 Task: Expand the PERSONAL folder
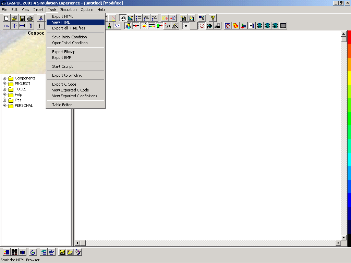[x=4, y=105]
